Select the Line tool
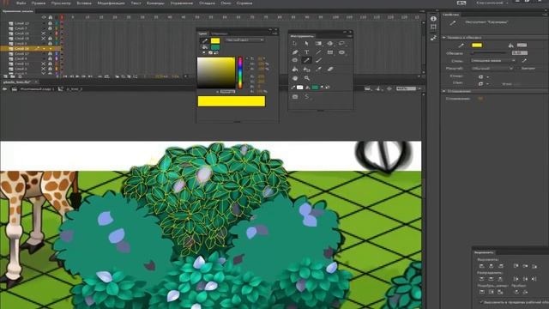The image size is (549, 309). click(318, 52)
